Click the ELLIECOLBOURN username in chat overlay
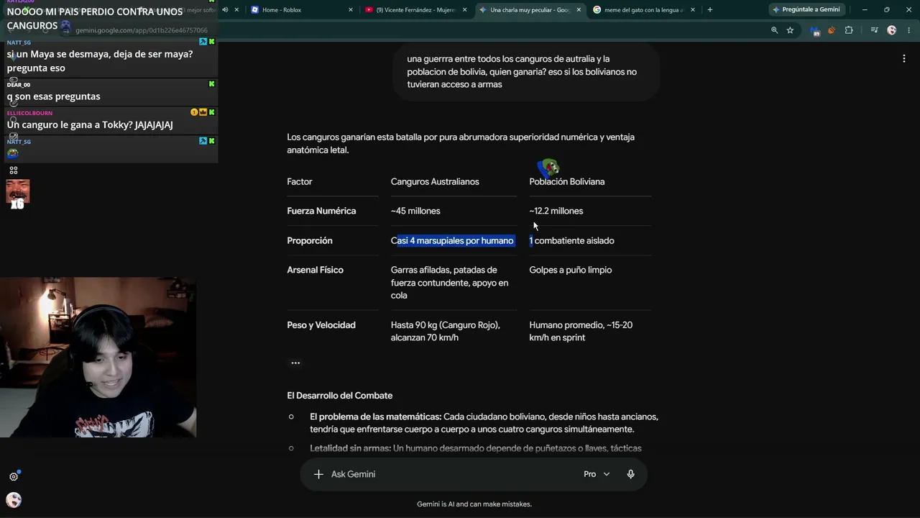Screen dimensions: 920x518 [29, 113]
